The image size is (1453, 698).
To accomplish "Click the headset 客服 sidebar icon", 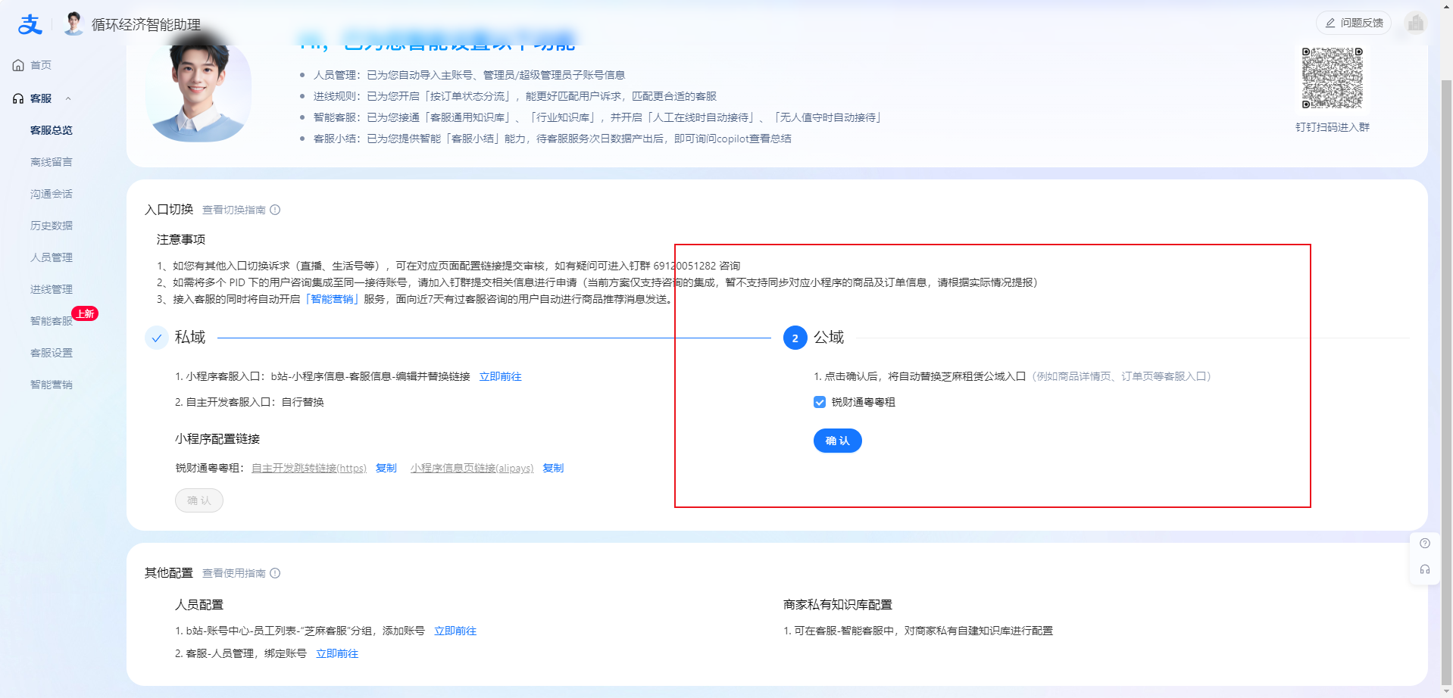I will (x=18, y=99).
